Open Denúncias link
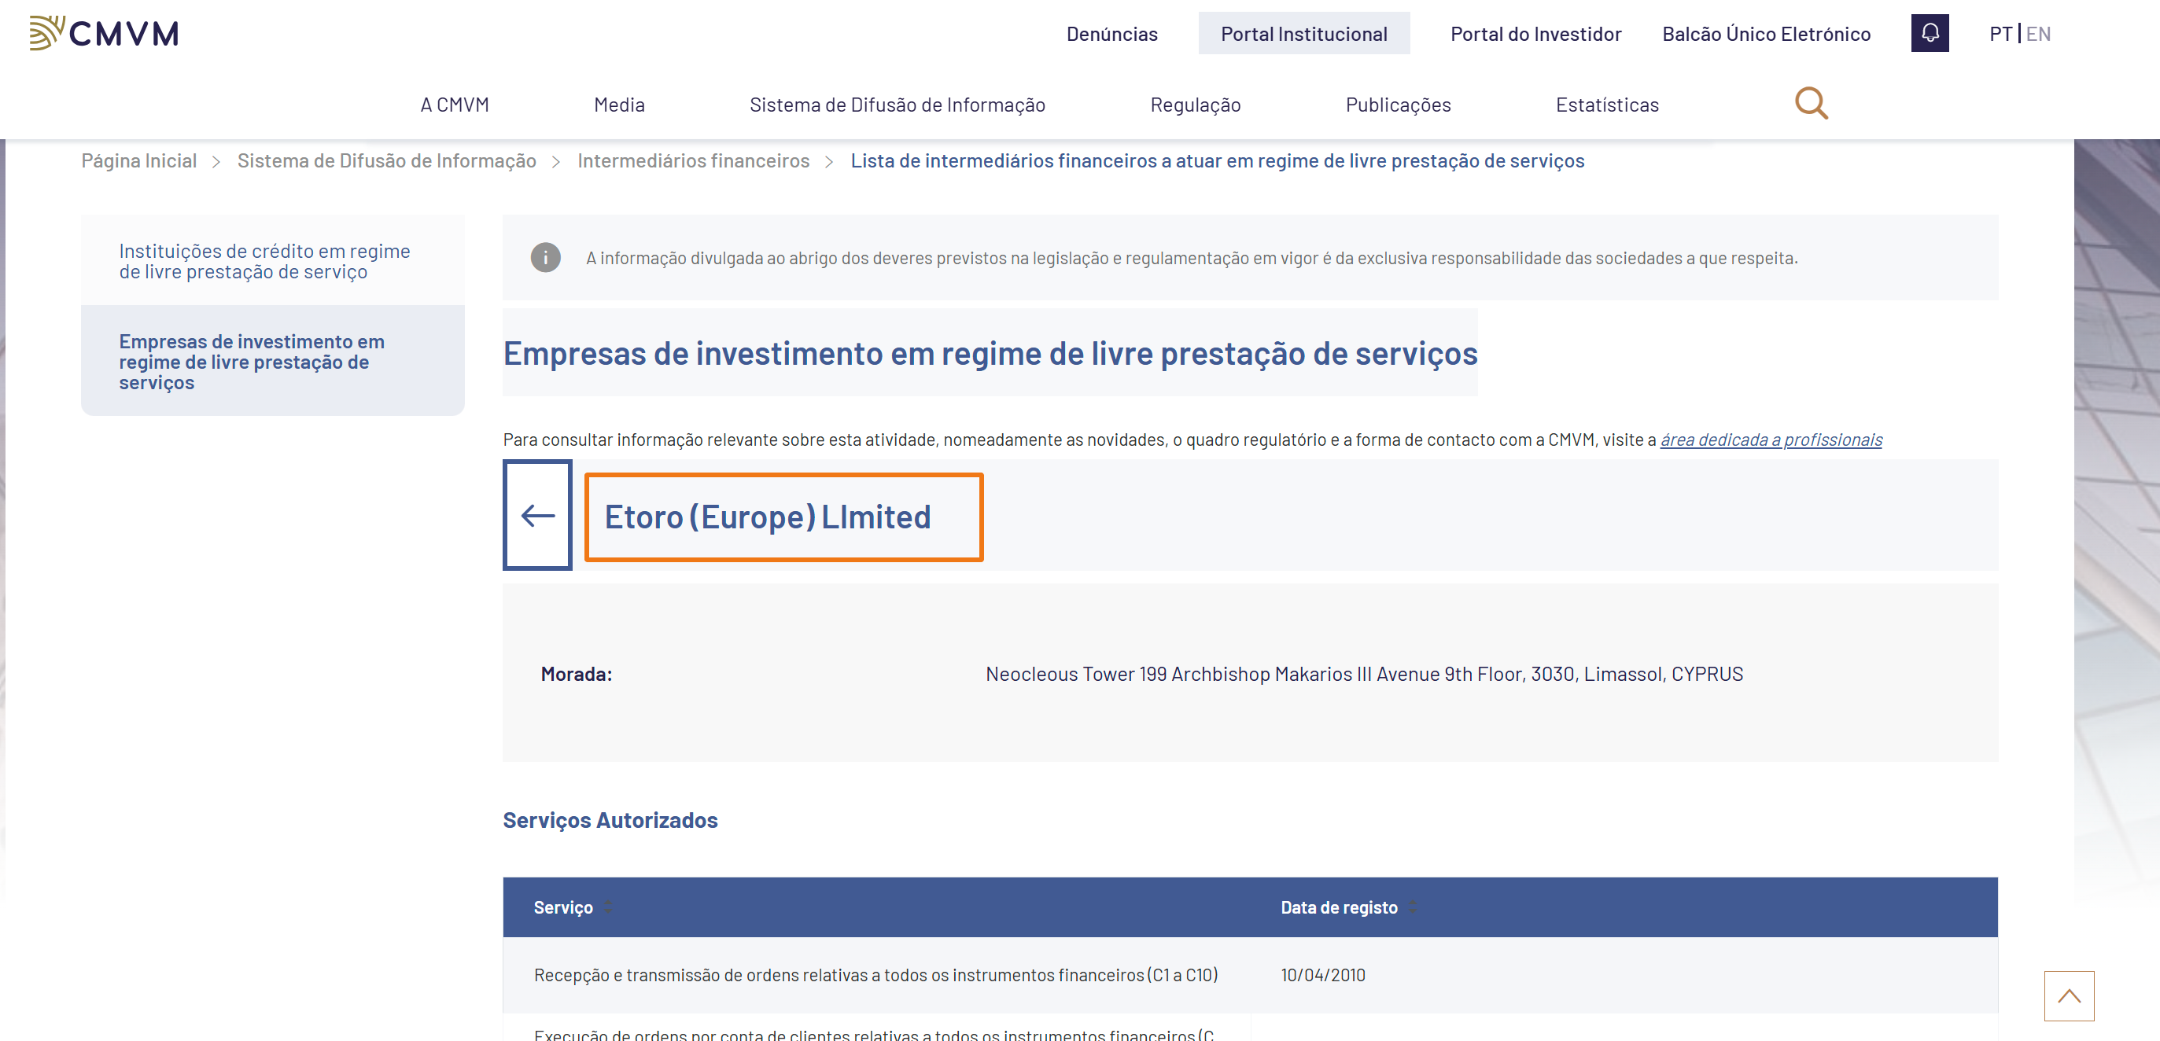The width and height of the screenshot is (2160, 1041). click(x=1112, y=34)
